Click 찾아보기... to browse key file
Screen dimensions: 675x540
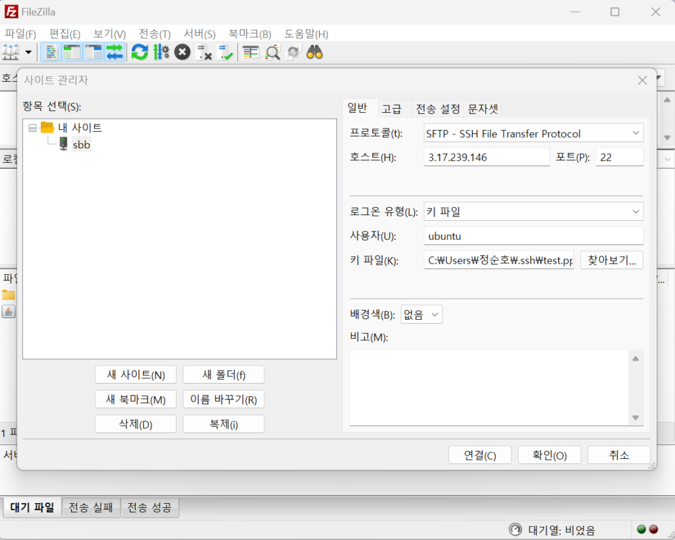(x=612, y=260)
